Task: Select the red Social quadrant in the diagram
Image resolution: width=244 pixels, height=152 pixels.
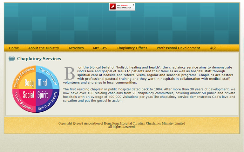Action: coord(29,95)
